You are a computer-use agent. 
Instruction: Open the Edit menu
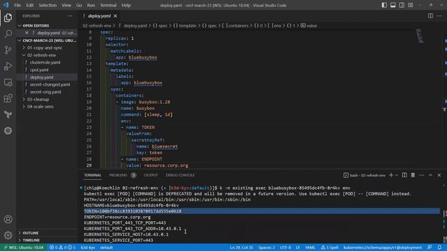click(x=29, y=5)
